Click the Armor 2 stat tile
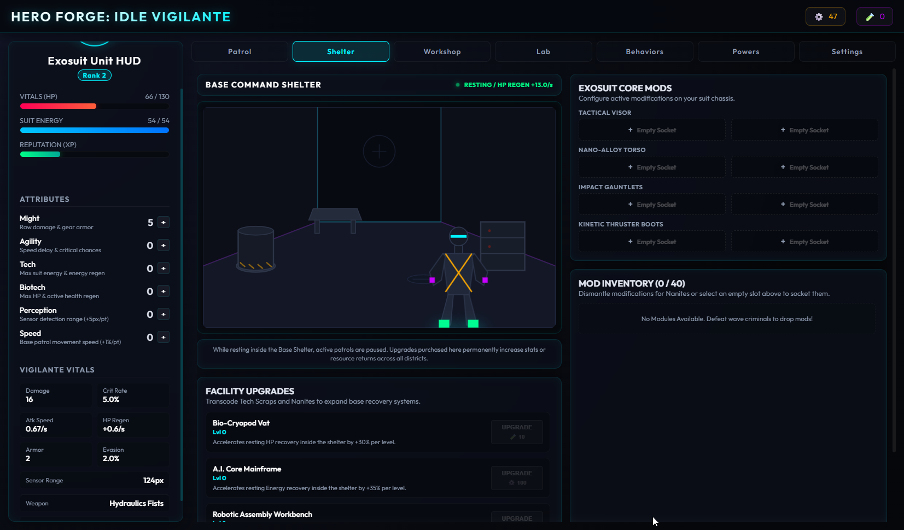The width and height of the screenshot is (904, 530). pos(56,455)
